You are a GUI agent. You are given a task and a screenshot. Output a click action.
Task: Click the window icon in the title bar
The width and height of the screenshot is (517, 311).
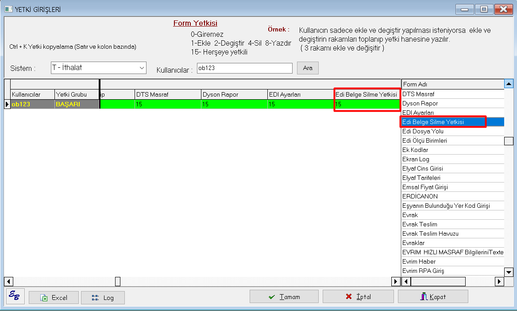click(x=8, y=9)
